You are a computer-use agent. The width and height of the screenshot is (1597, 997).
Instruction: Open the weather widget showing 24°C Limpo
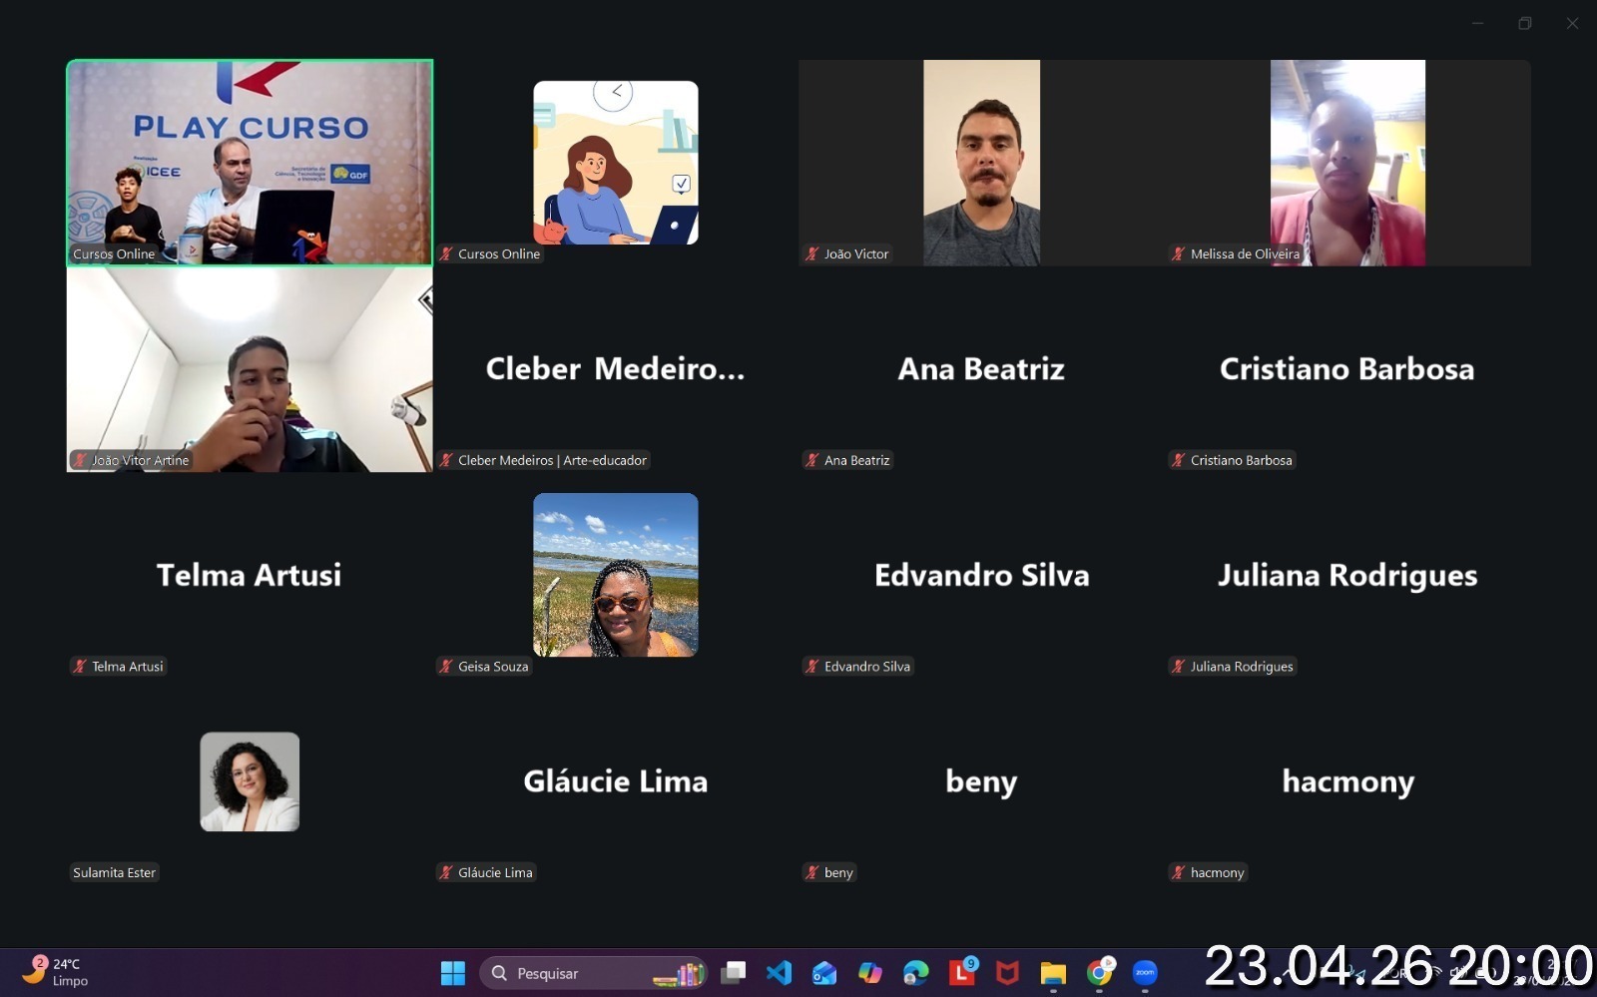click(57, 972)
